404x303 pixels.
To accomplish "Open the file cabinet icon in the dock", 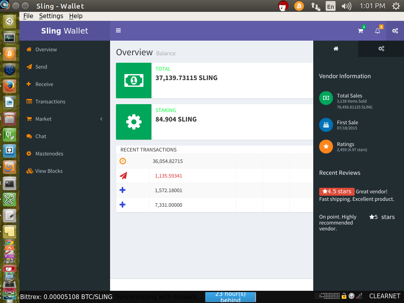I will tap(9, 118).
